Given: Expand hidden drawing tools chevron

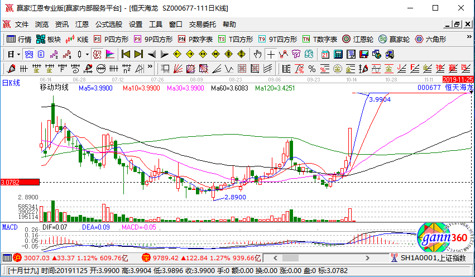Looking at the screenshot, I should tap(150, 66).
